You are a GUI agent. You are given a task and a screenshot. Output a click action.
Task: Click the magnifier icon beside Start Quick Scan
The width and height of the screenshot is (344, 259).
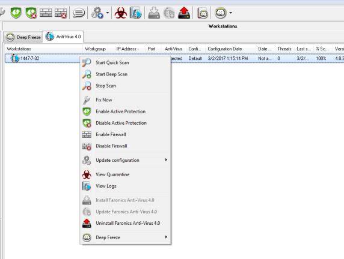coord(87,62)
